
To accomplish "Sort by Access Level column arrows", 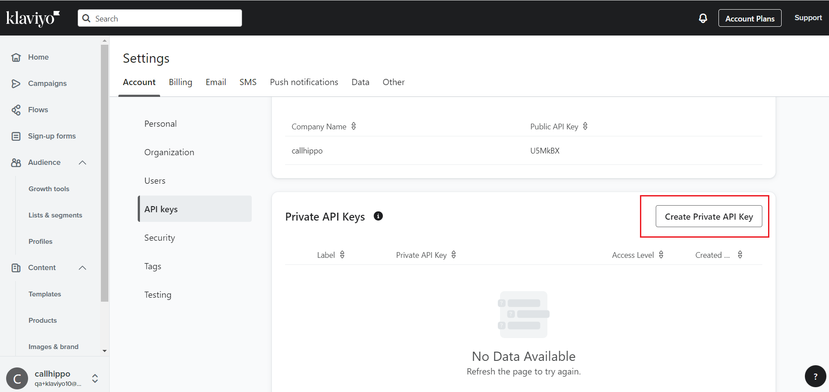I will coord(661,255).
